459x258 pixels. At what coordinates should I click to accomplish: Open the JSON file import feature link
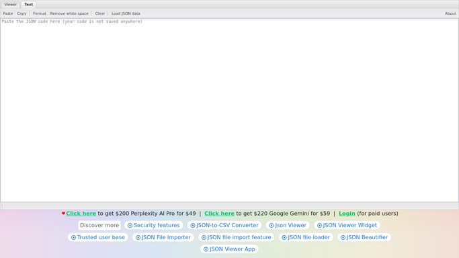coord(237,237)
